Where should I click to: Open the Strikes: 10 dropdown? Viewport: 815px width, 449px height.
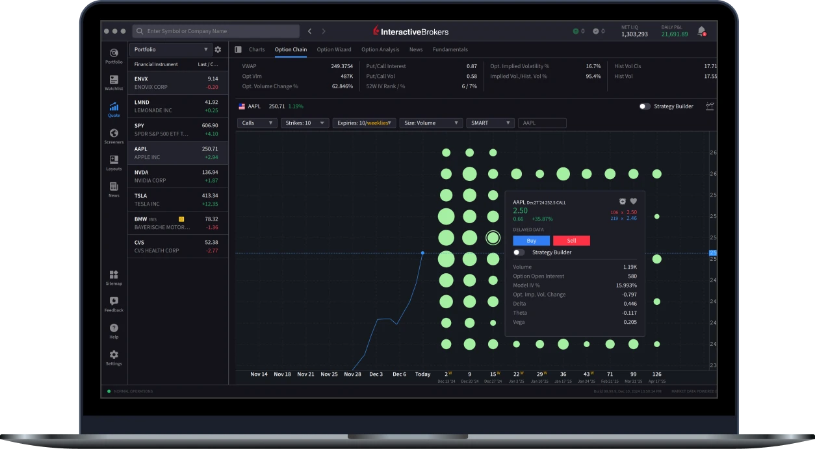point(305,123)
